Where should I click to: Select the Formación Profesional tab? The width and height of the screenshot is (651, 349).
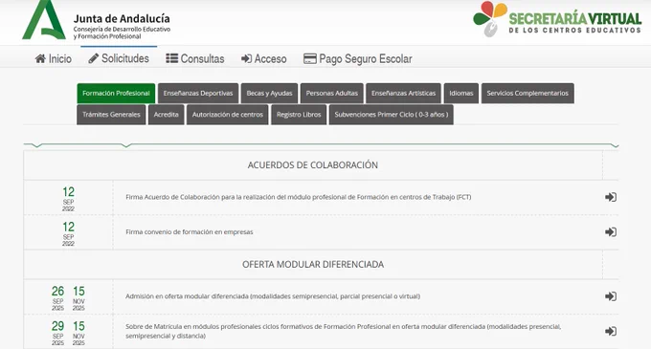click(116, 94)
